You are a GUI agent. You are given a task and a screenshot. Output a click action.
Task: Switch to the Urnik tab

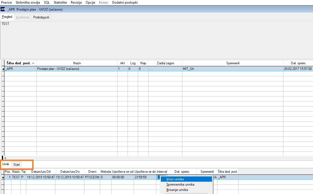click(6, 164)
